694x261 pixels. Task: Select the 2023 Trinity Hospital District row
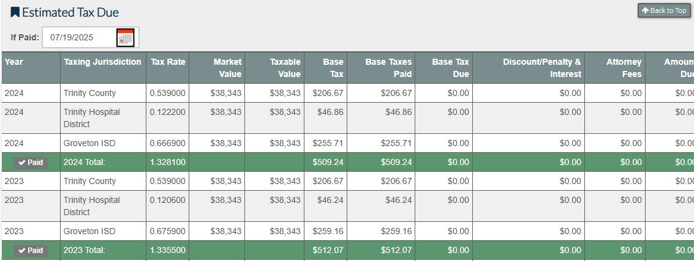click(x=92, y=206)
